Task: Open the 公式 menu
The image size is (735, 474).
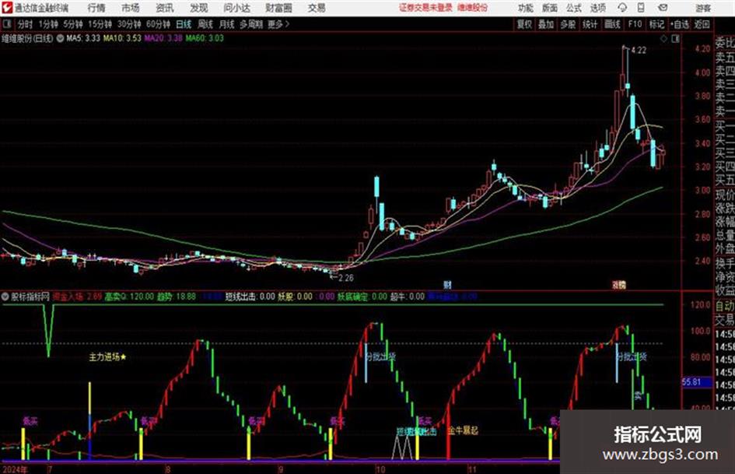Action: (x=574, y=8)
